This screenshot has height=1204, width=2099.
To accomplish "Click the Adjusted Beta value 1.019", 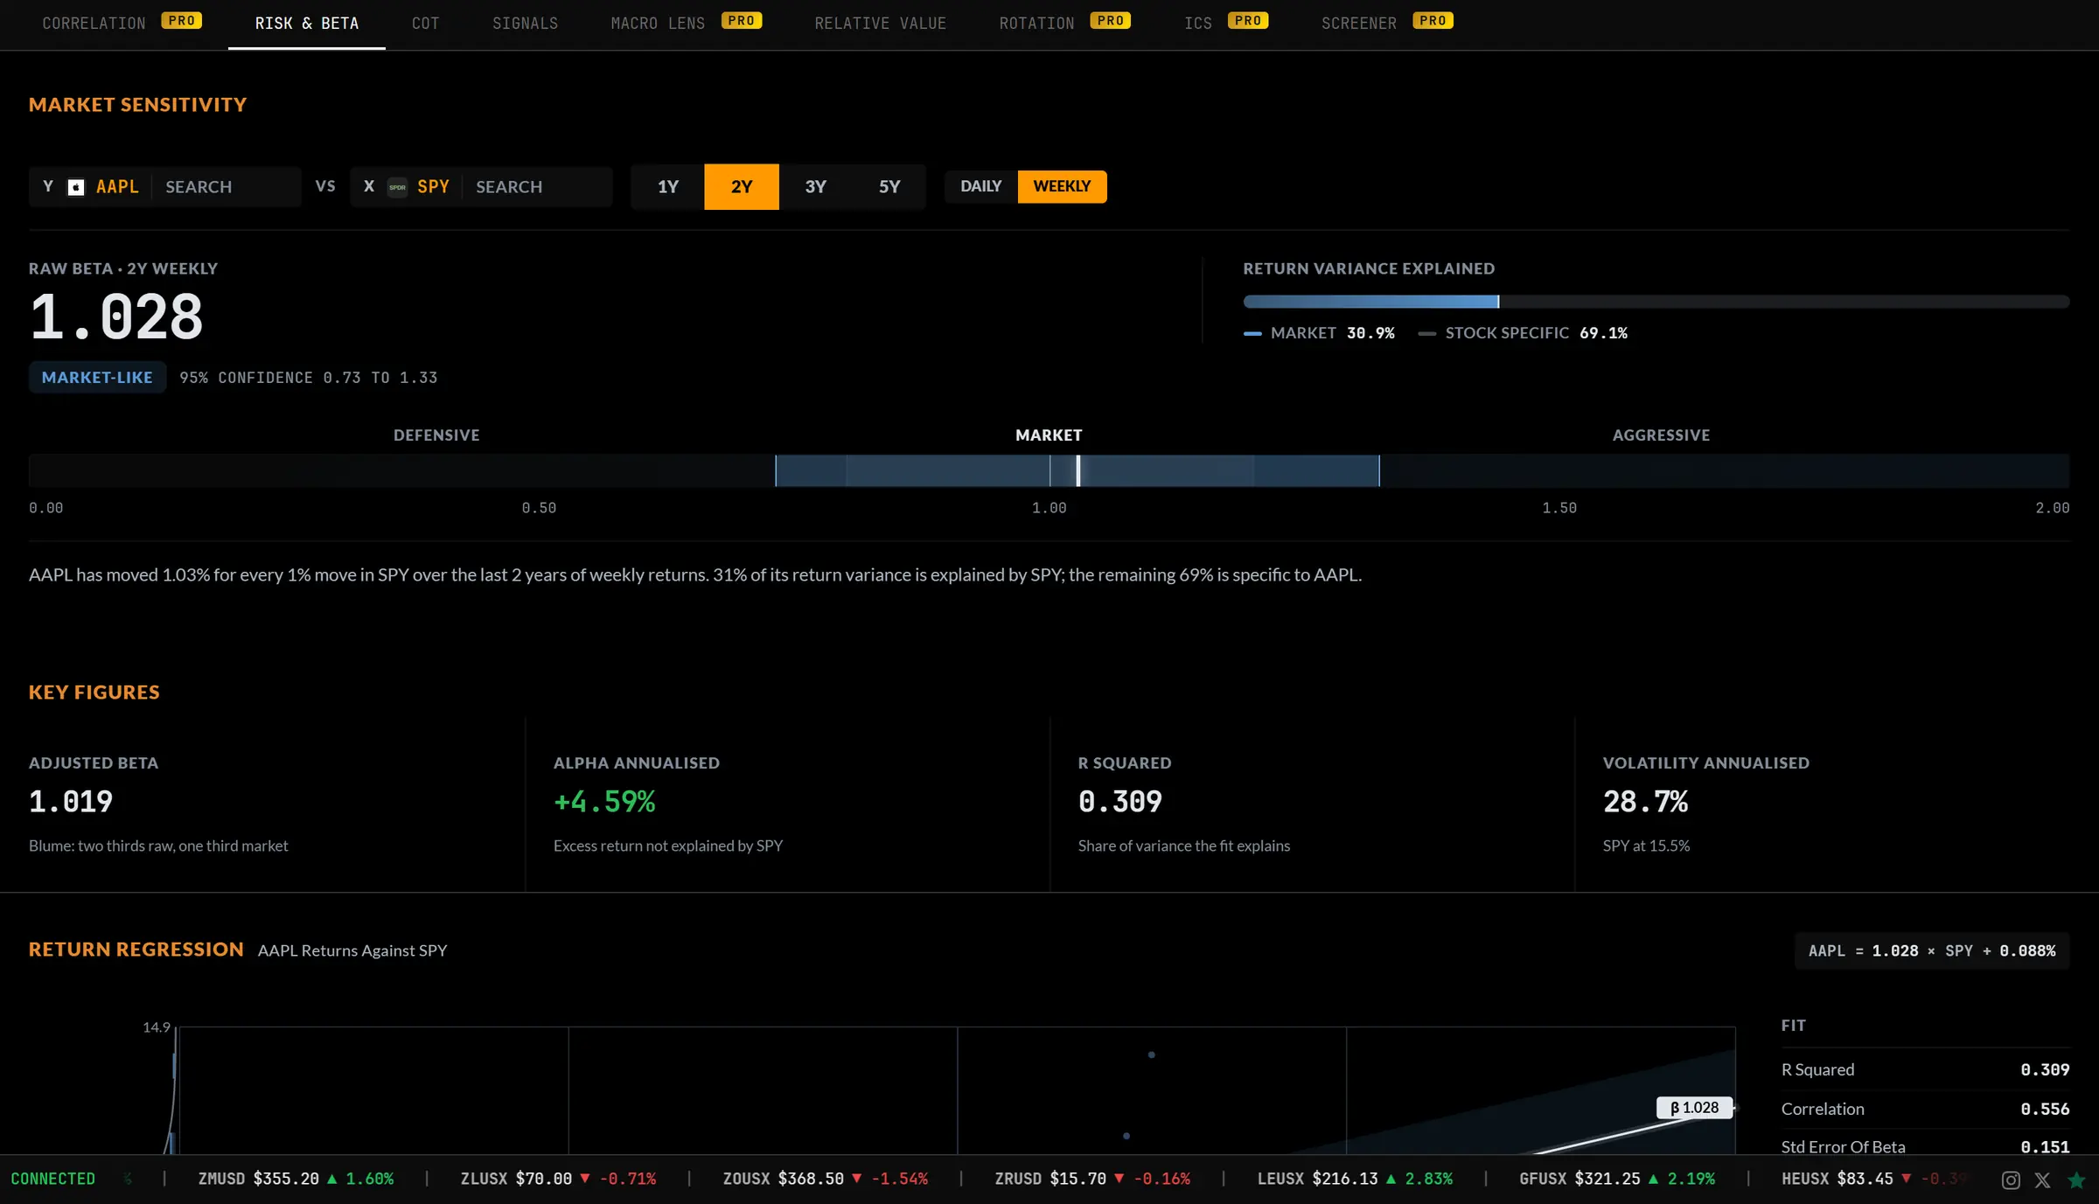I will [x=71, y=802].
